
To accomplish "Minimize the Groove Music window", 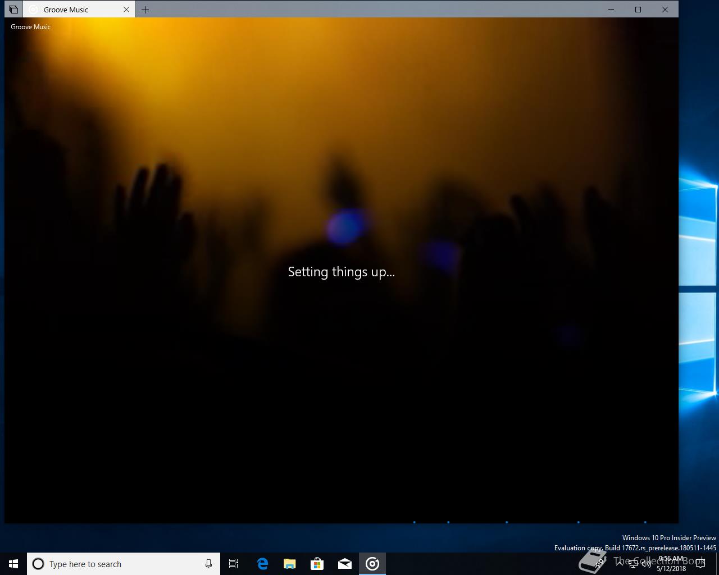I will click(x=611, y=10).
